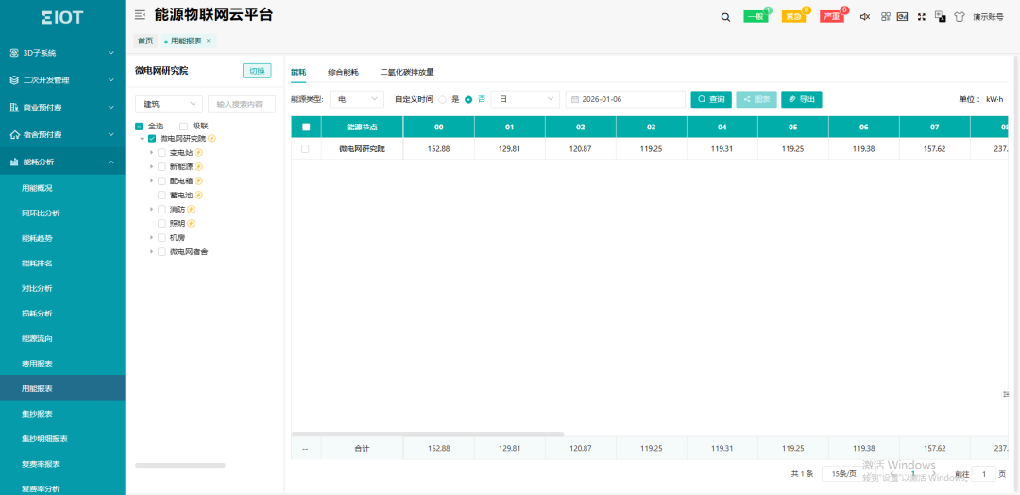Expand the 新能源 tree node arrow
The image size is (1020, 495).
pyautogui.click(x=151, y=166)
